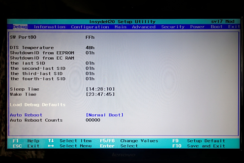
Task: Click the left-right arrows Select Menu hint
Action: click(70, 146)
